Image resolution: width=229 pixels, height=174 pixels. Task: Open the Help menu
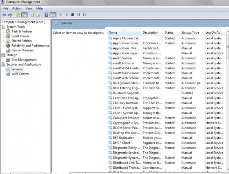pyautogui.click(x=39, y=8)
